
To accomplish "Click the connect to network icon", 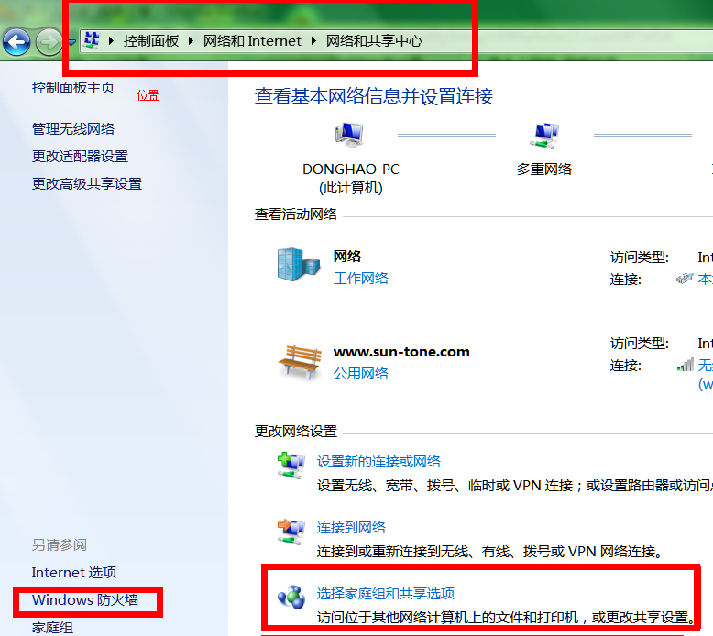I will pyautogui.click(x=291, y=531).
